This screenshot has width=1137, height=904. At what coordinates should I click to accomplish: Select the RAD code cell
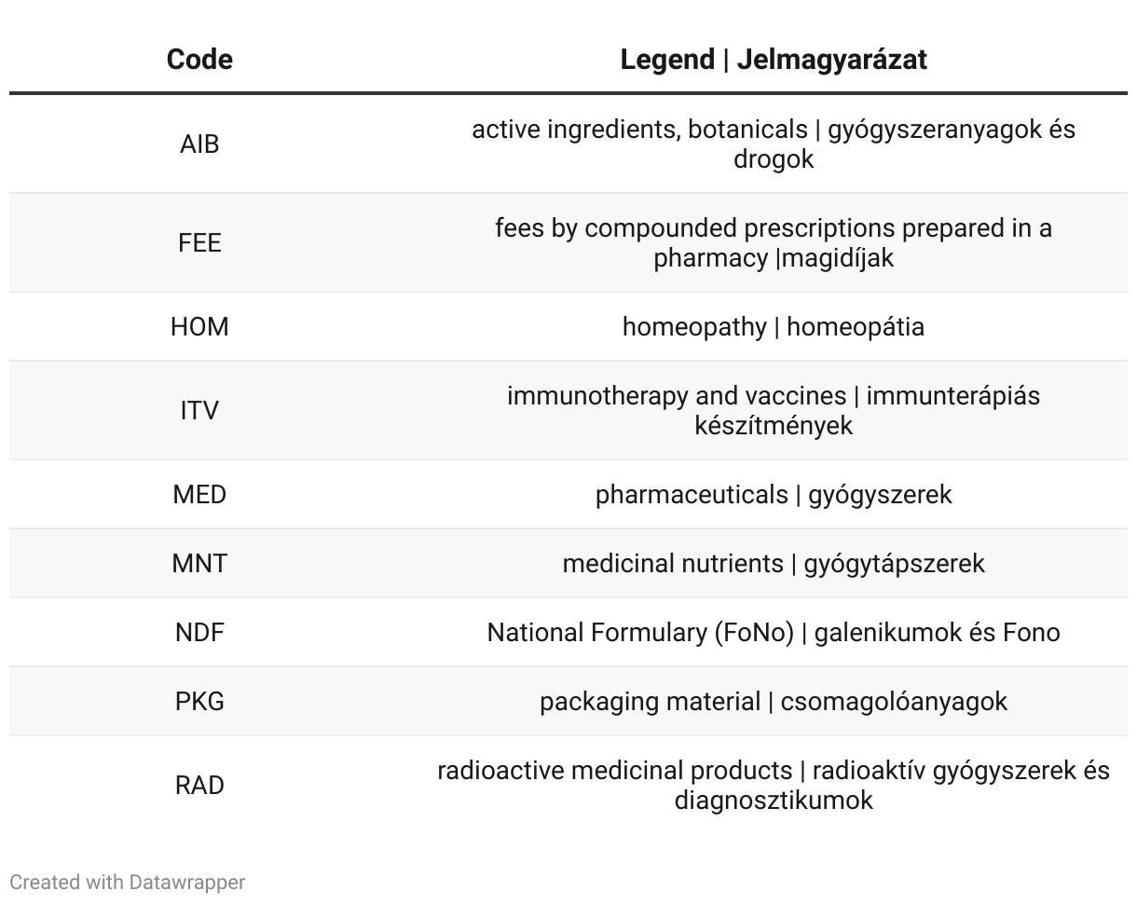point(199,786)
